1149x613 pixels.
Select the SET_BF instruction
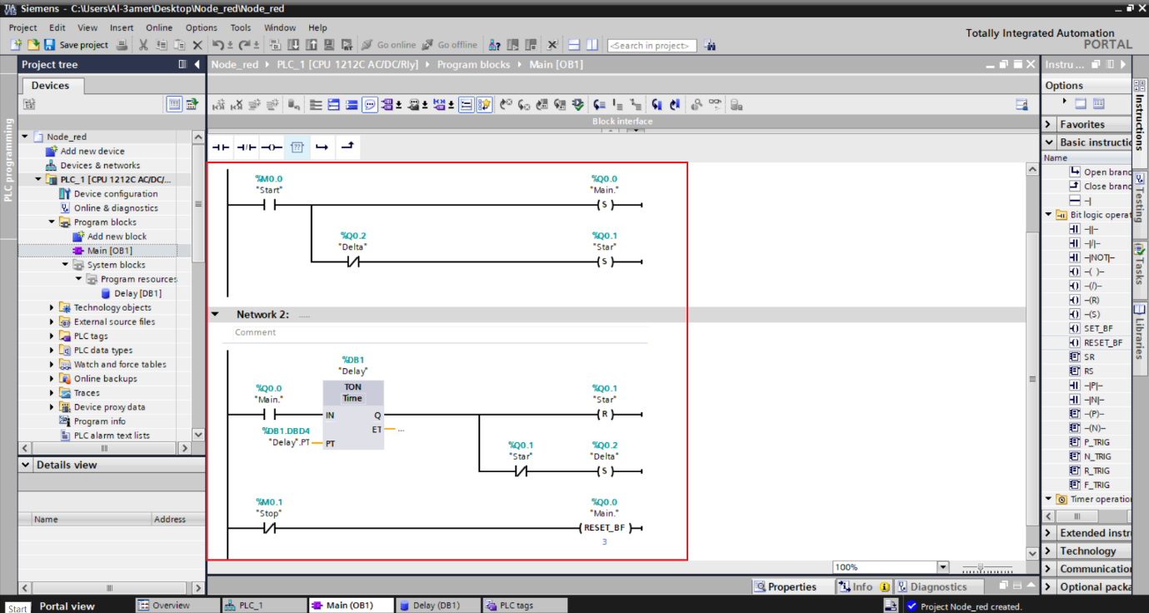tap(1097, 328)
